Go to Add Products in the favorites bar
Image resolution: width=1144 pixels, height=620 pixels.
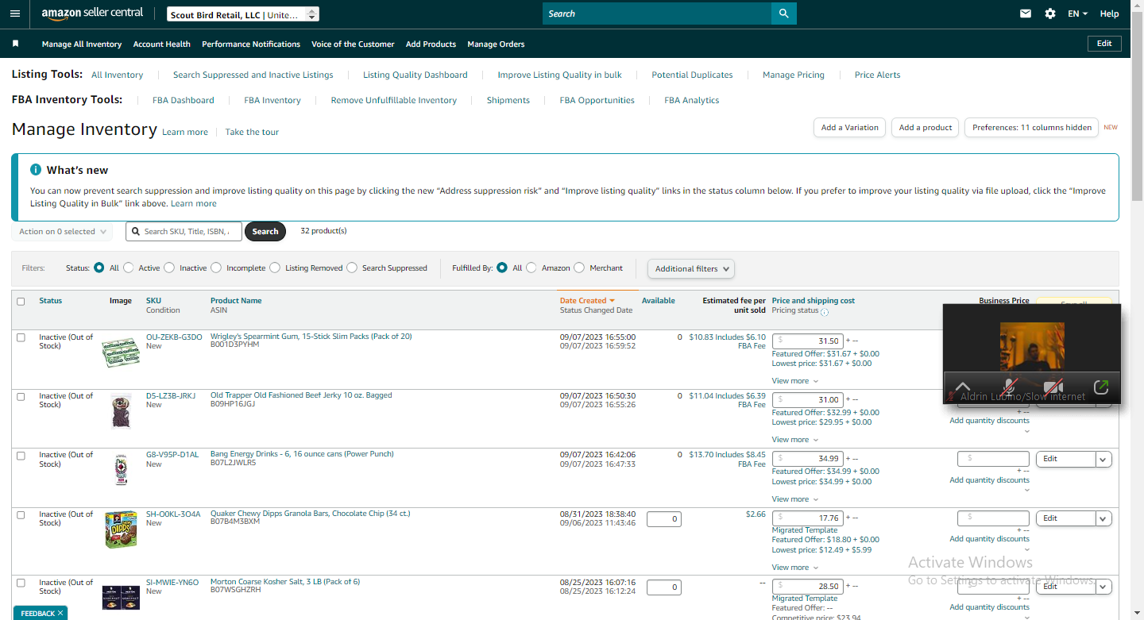click(431, 44)
